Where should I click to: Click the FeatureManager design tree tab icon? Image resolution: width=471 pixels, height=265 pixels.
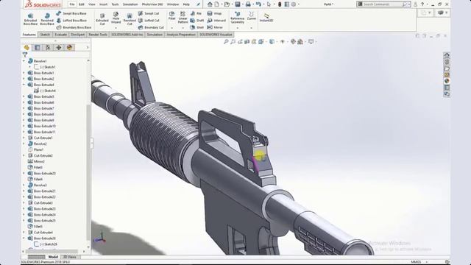[x=26, y=47]
